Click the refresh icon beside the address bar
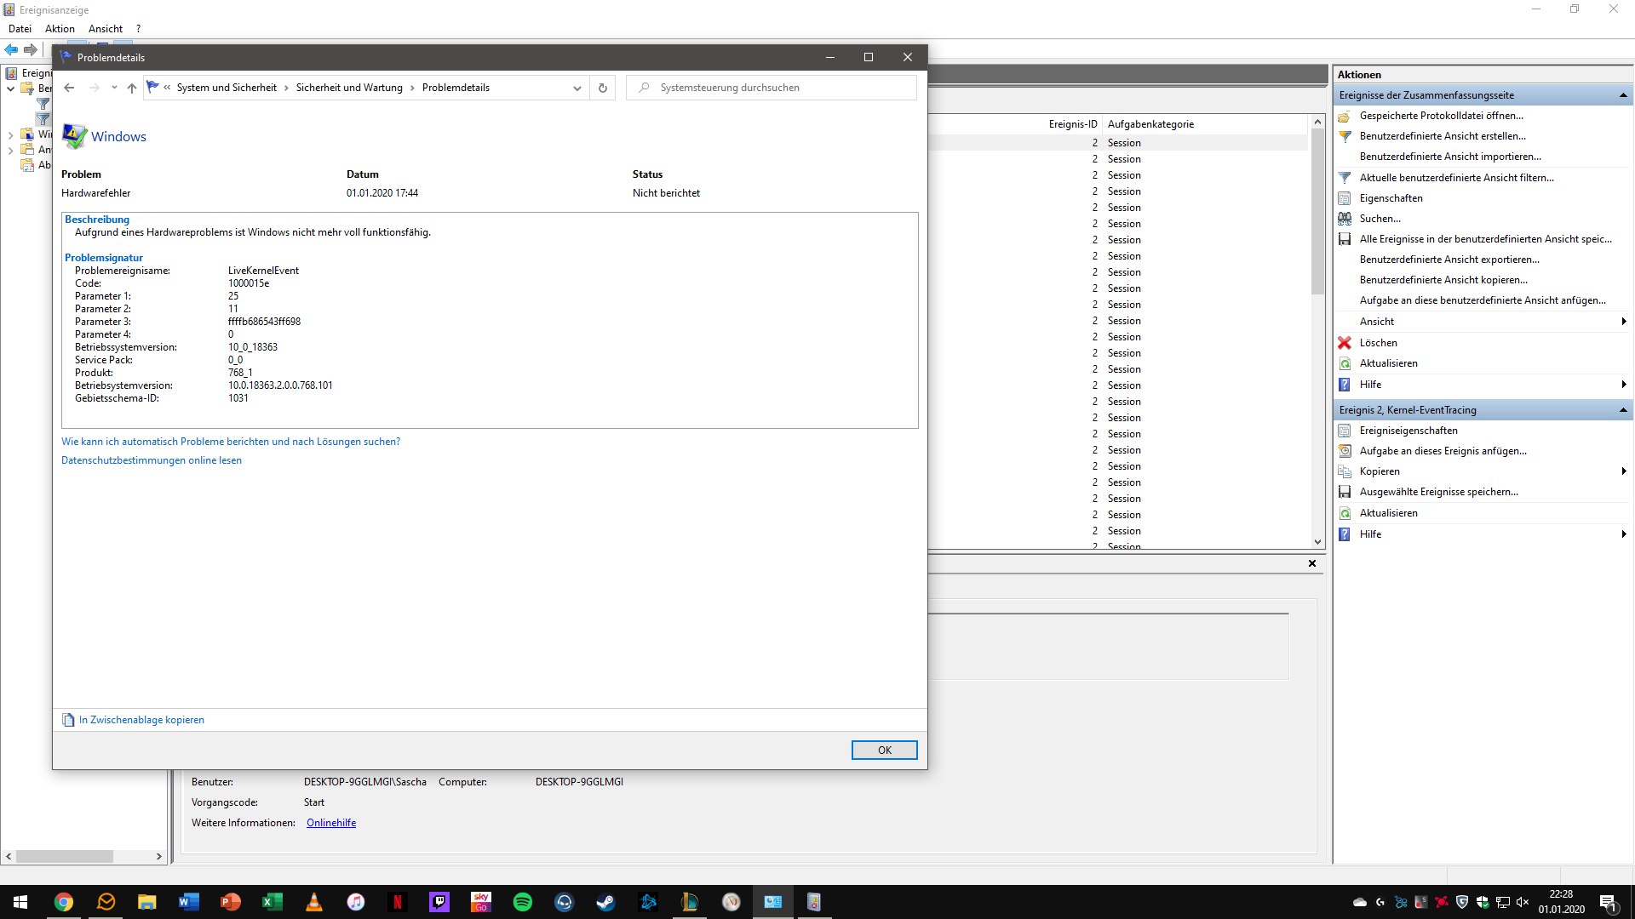 (602, 88)
